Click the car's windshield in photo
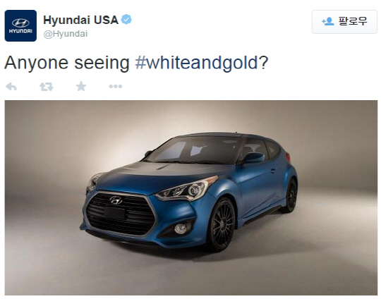 point(195,150)
